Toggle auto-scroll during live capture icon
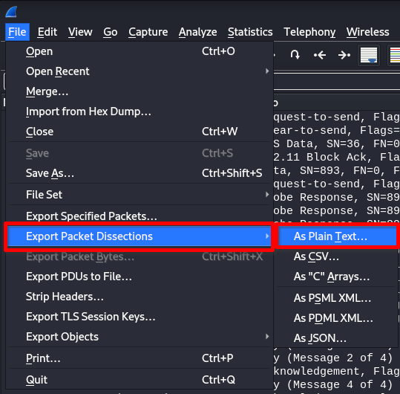The height and width of the screenshot is (394, 400). [x=369, y=55]
